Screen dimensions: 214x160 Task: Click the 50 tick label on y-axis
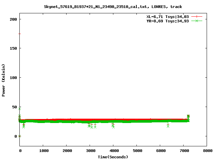point(14,107)
